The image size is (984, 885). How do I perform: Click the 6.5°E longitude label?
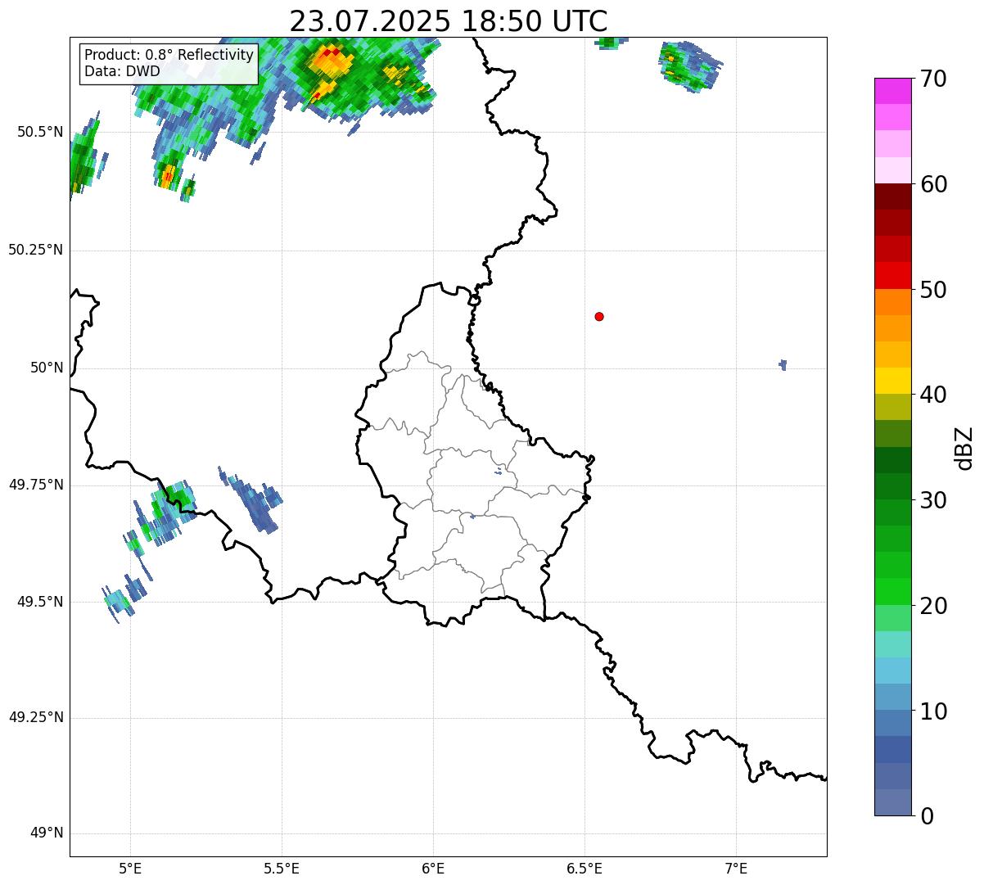coord(585,868)
